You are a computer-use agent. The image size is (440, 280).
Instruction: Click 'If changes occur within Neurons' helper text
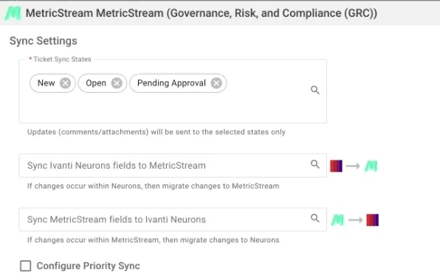pos(154,186)
